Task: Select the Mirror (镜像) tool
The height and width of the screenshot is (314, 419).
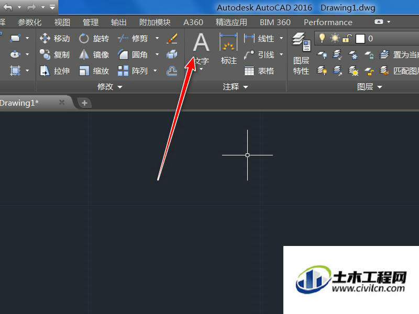Action: point(94,55)
